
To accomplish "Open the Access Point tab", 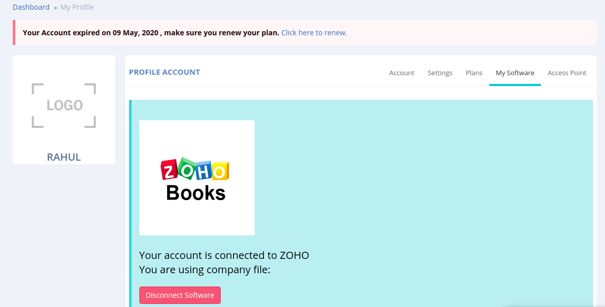I will tap(567, 73).
